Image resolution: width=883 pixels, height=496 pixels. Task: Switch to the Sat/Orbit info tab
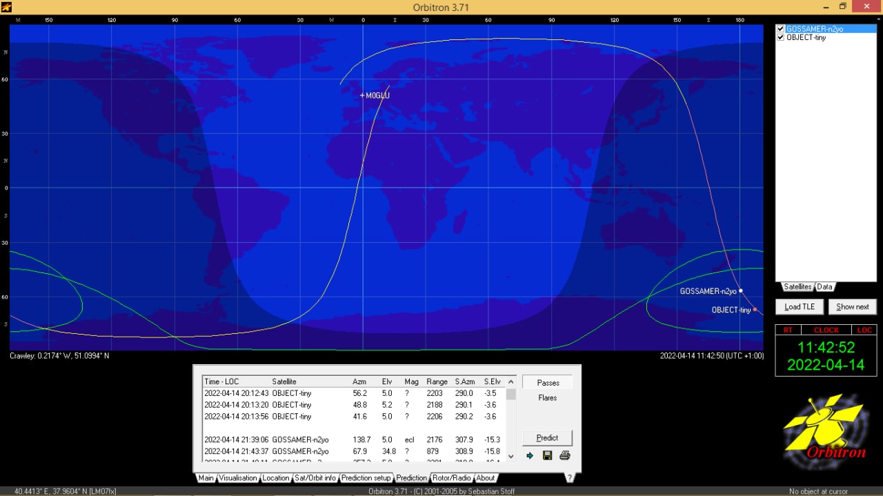315,478
